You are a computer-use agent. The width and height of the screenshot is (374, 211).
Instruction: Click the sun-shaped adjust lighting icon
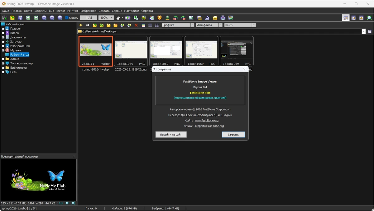[159, 18]
